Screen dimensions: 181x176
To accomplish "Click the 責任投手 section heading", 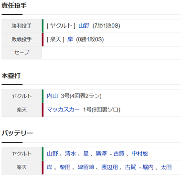I will point(14,6).
